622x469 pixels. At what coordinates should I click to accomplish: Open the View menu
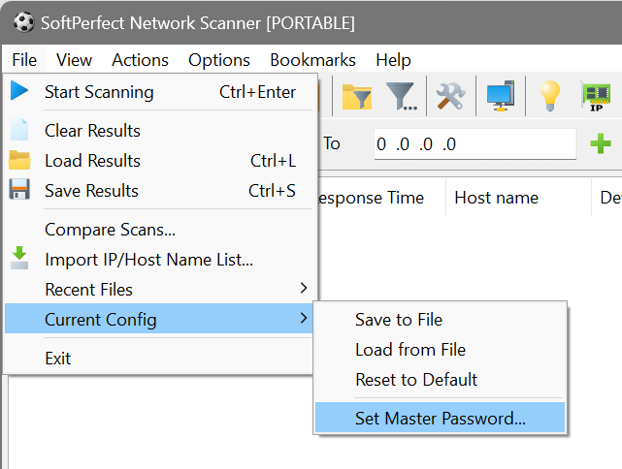coord(74,60)
